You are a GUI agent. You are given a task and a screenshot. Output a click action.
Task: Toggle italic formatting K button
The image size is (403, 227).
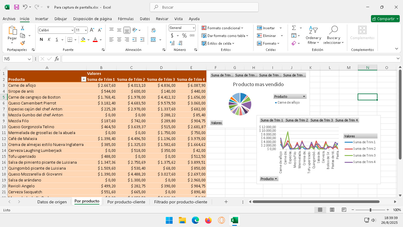pos(49,40)
